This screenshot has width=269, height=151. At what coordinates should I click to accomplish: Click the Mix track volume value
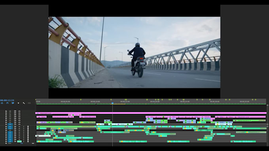22,143
